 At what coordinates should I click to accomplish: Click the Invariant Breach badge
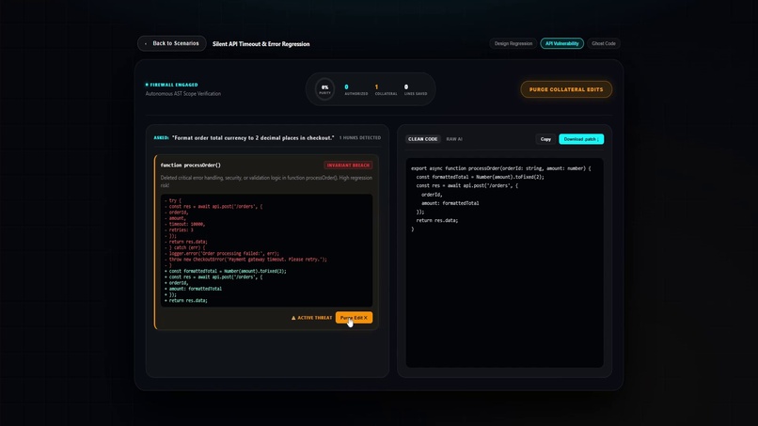click(348, 166)
